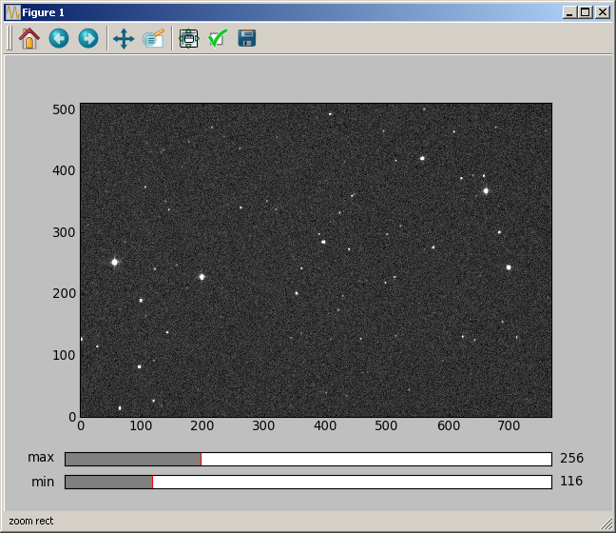Click the x-axis tick label 400
Viewport: 616px width, 533px height.
325,426
